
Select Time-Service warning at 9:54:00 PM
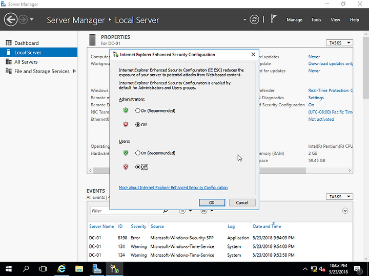219,246
